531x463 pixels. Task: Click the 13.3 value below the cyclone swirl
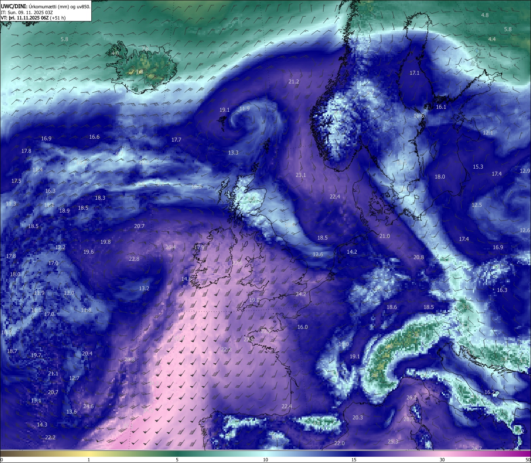click(233, 152)
